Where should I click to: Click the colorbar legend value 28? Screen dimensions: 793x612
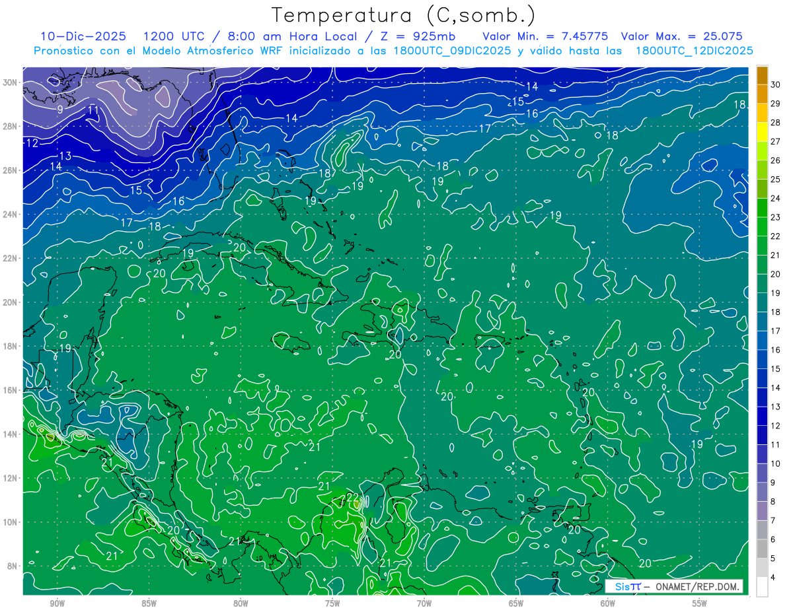coord(775,123)
